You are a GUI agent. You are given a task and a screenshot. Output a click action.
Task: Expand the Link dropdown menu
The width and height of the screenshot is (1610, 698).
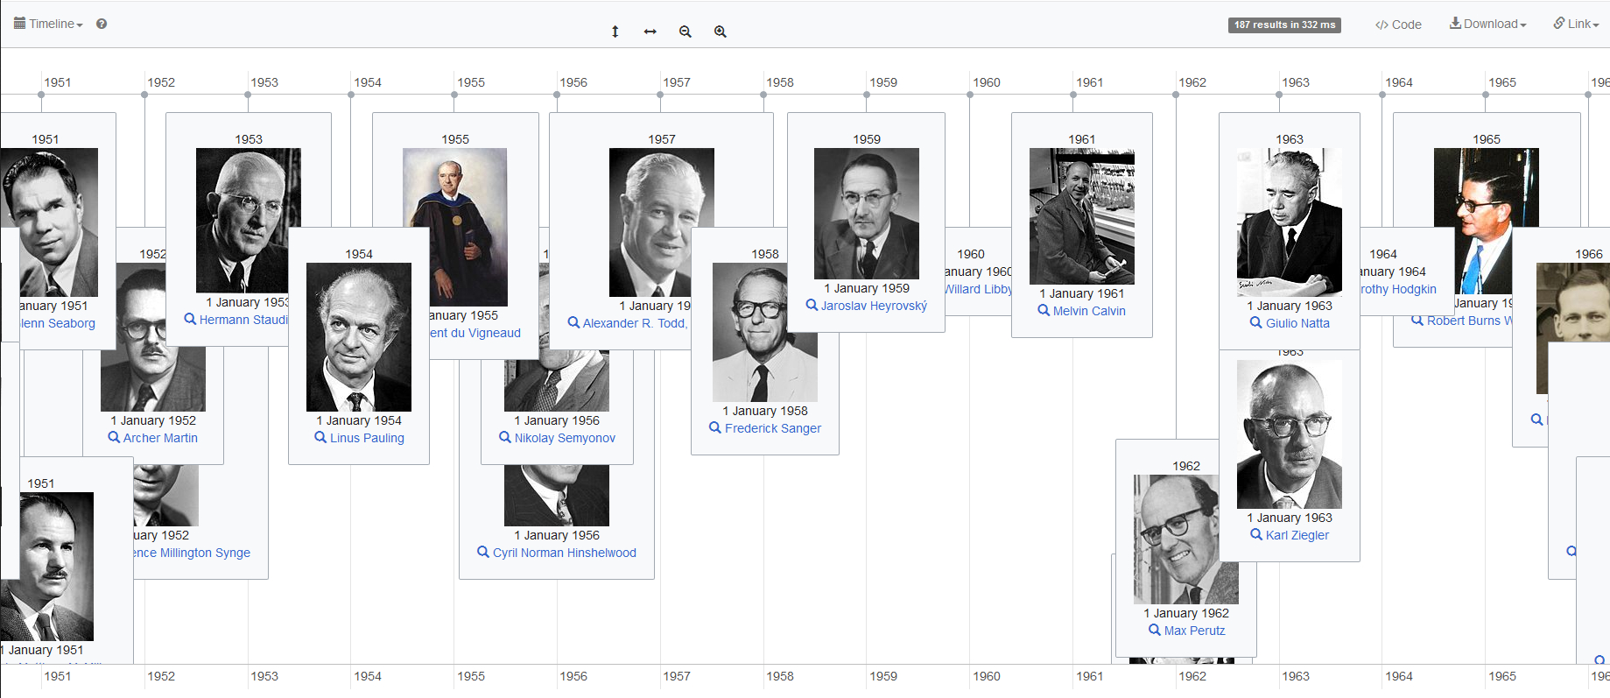pos(1577,24)
